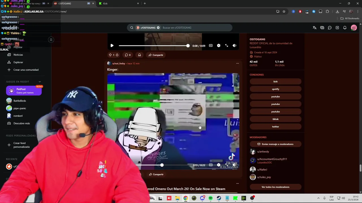Remove the r/OSITOGANG search filter chip
The image size is (362, 203).
pos(158,28)
